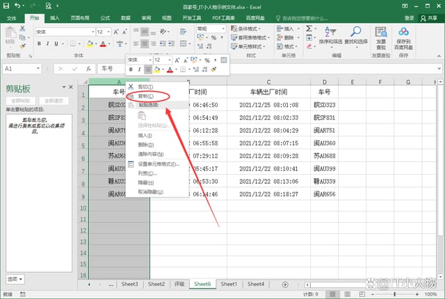Click the 单元格样式 button
The height and width of the screenshot is (299, 445).
coord(249,46)
